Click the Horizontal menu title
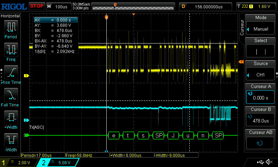278x167 pixels. coord(10,16)
